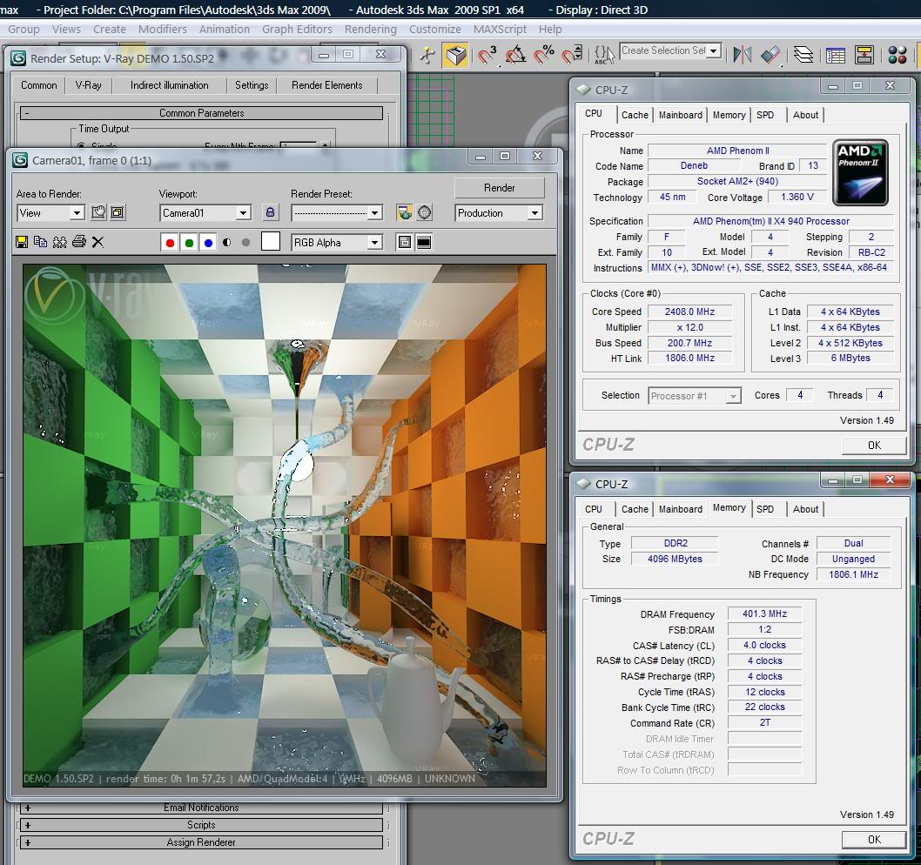Toggle the Percent Snap icon
The height and width of the screenshot is (865, 921).
544,55
